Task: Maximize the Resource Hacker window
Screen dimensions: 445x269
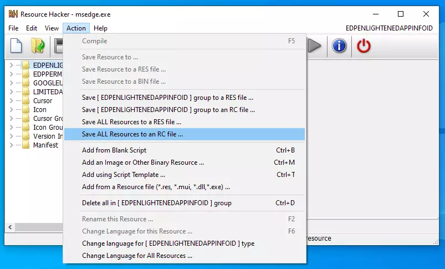Action: (401, 14)
